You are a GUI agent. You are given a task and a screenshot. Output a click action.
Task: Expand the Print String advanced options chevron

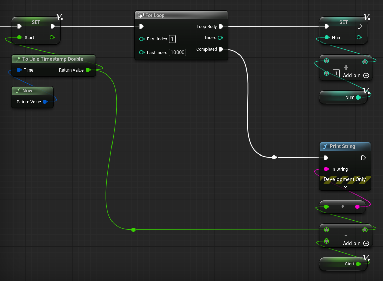pos(345,187)
